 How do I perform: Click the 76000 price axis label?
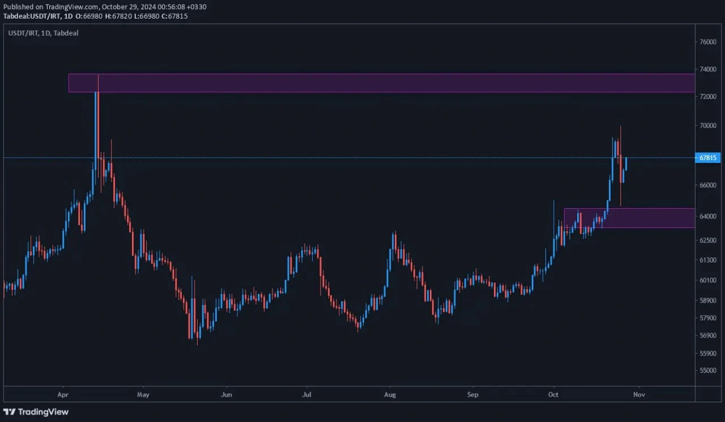[709, 42]
